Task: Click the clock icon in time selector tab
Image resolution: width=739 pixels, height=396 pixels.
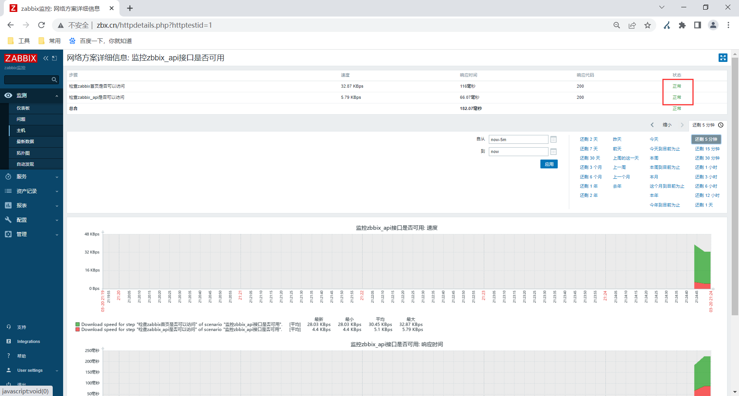Action: tap(721, 125)
